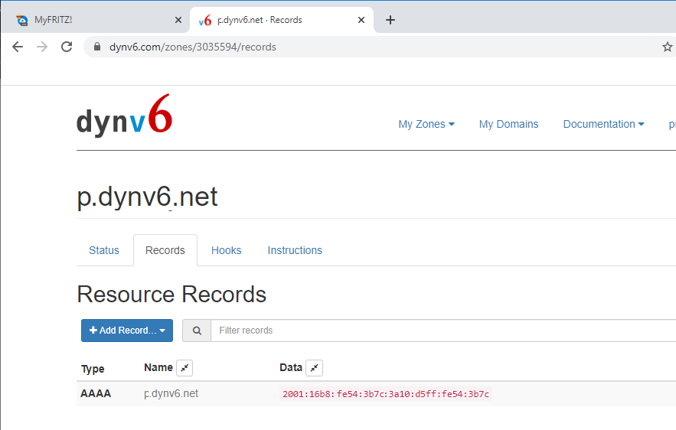The height and width of the screenshot is (430, 676).
Task: Select the Records tab
Action: pos(165,250)
